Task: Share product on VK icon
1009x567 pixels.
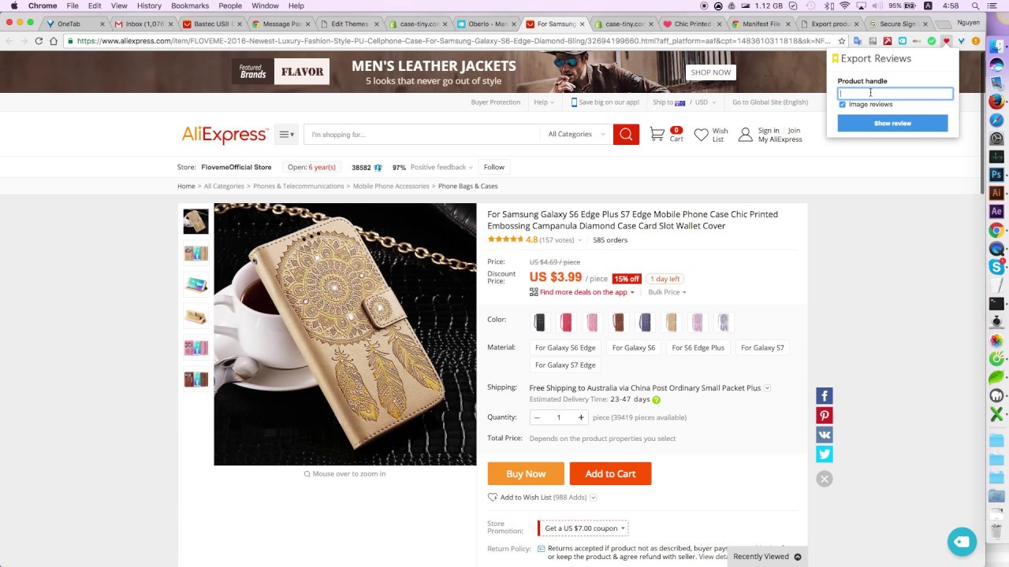Action: point(825,435)
